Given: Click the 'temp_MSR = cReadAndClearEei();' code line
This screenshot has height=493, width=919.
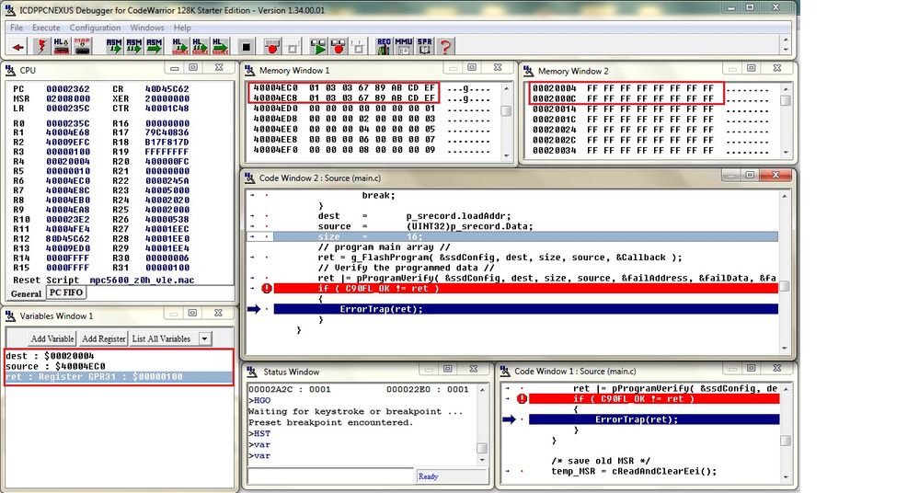Looking at the screenshot, I should pos(634,471).
